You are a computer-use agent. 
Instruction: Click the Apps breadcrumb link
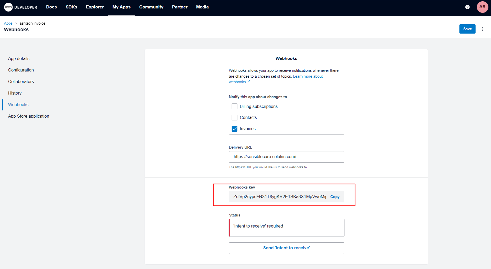point(8,23)
